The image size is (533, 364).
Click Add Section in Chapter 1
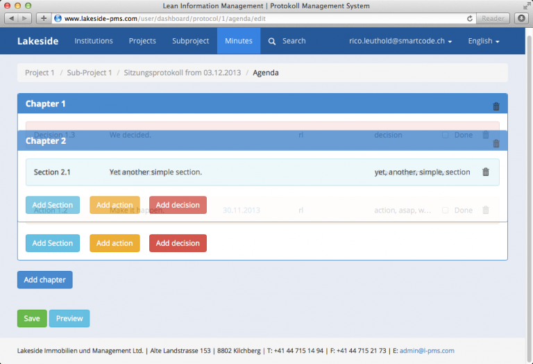[x=53, y=243]
